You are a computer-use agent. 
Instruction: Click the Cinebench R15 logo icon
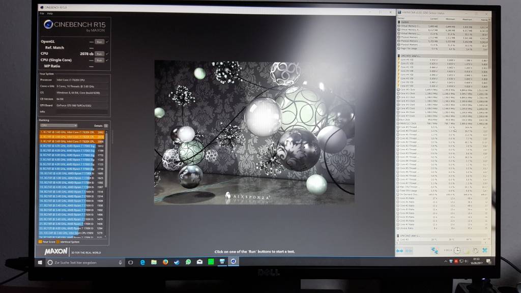[x=48, y=24]
